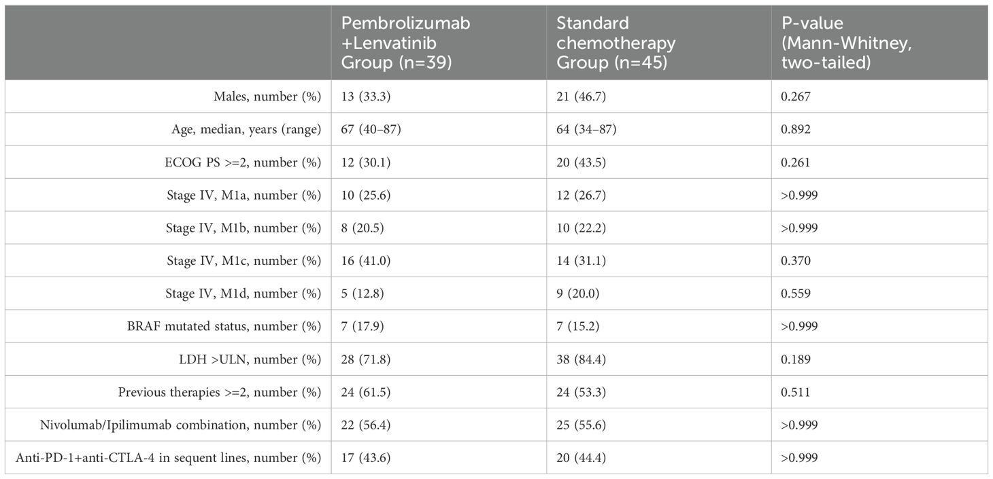
Task: Click the 0.267 P-value cell
Action: [x=796, y=97]
